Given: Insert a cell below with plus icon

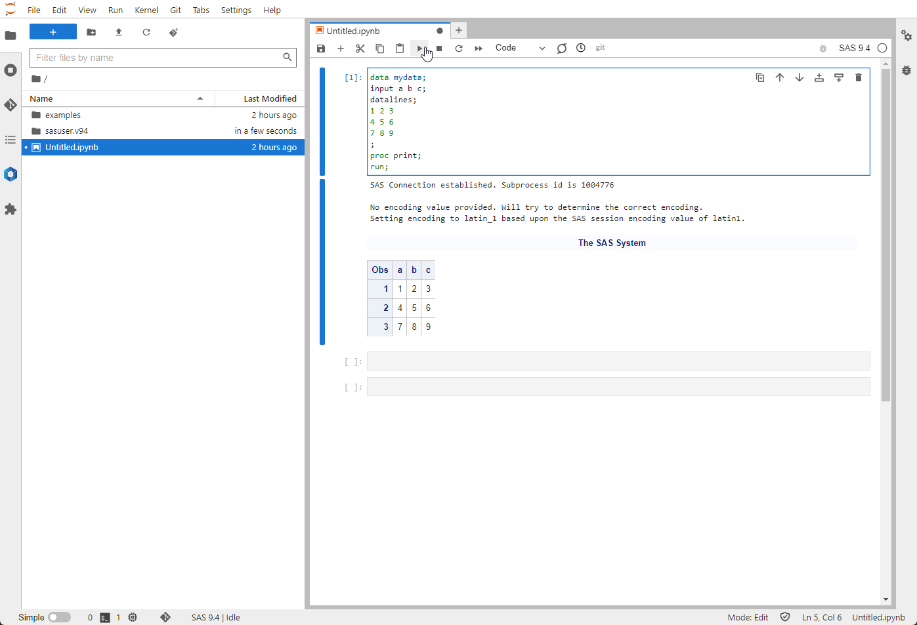Looking at the screenshot, I should point(341,49).
